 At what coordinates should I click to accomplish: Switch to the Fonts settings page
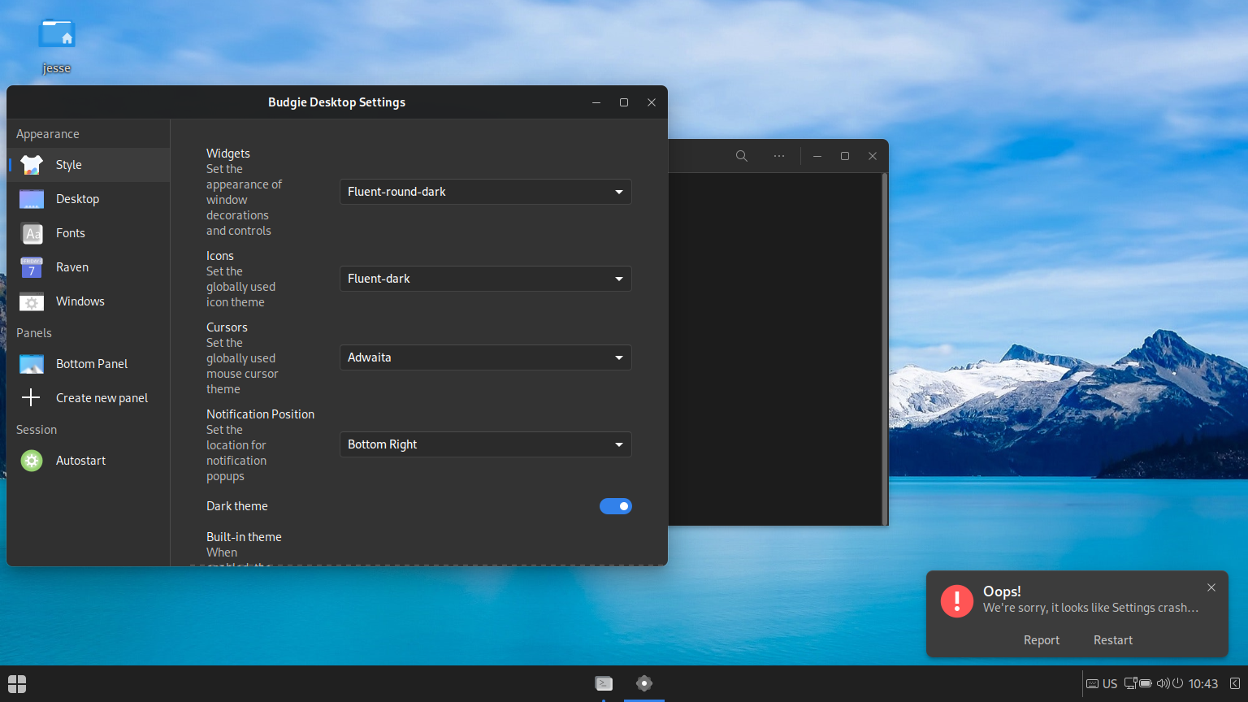tap(89, 233)
